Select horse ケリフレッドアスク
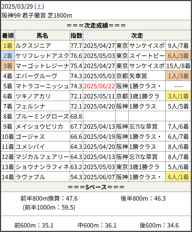192x232 pixels. [x=42, y=56]
